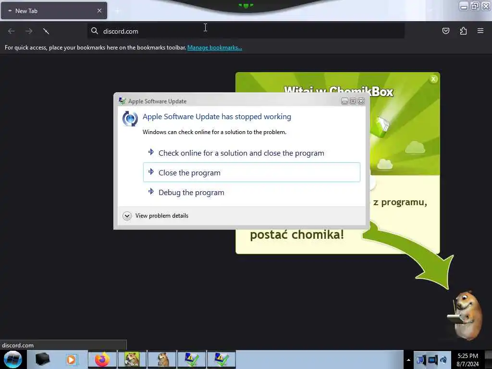
Task: Close the ChomikBox welcome popup
Action: pyautogui.click(x=433, y=79)
